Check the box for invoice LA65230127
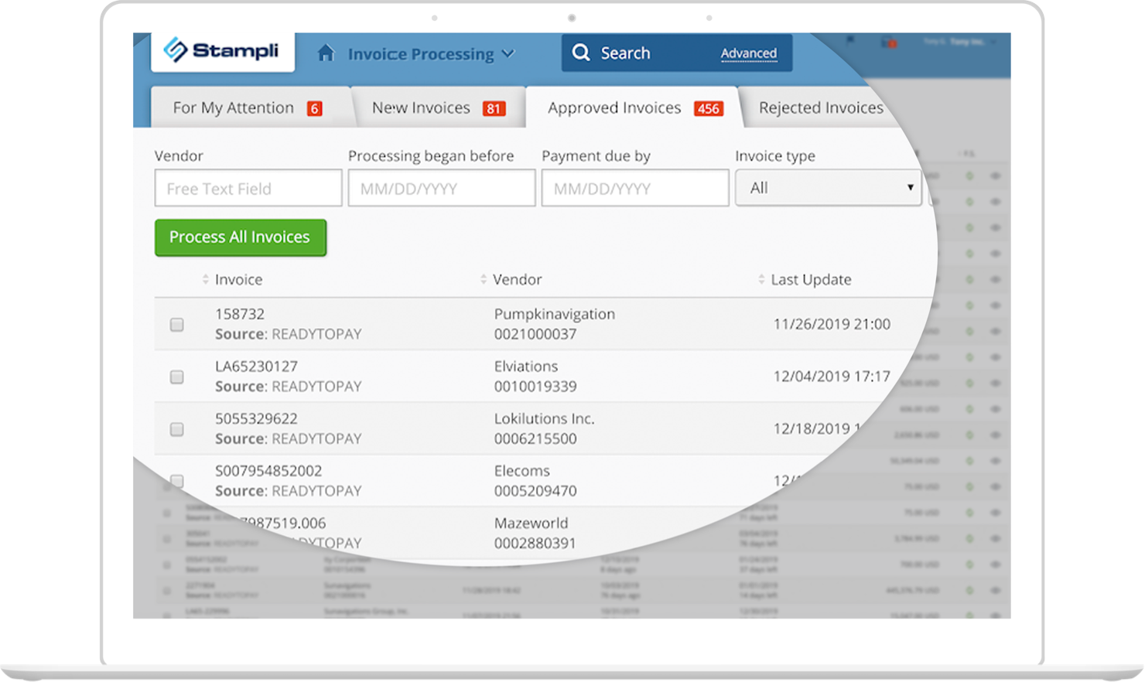This screenshot has width=1145, height=682. 177,377
